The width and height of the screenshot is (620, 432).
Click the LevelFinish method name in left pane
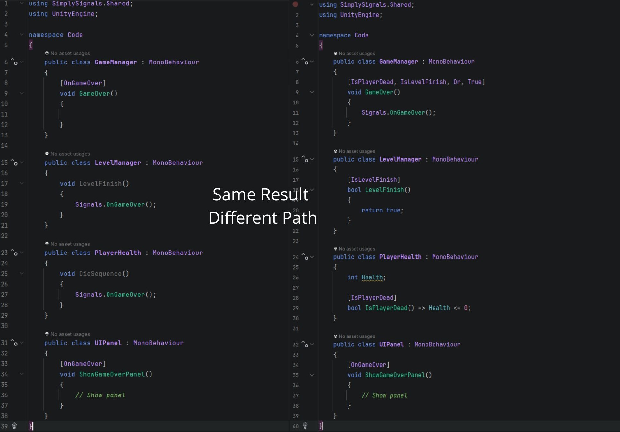point(100,184)
